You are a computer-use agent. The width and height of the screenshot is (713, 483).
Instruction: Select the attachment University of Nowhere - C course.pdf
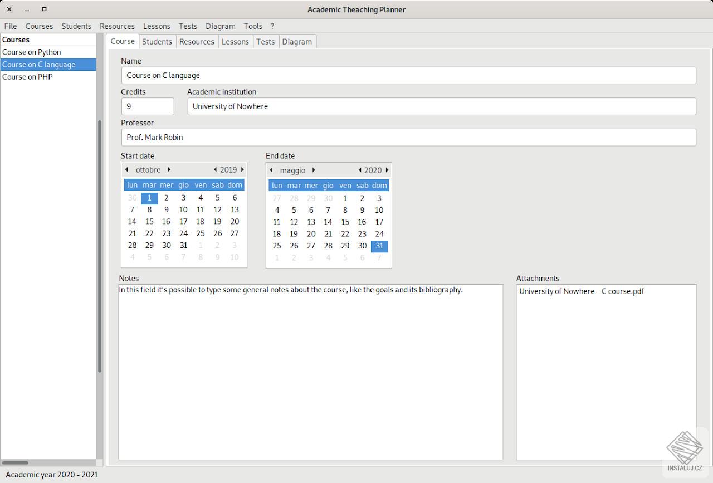coord(582,291)
